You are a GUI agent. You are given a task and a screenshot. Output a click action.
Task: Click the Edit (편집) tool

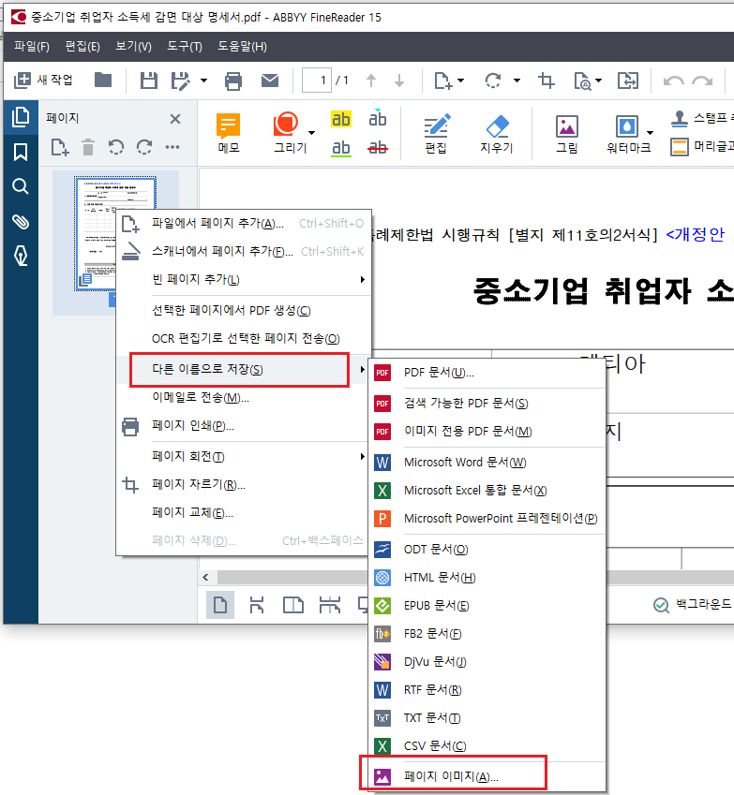(x=436, y=134)
